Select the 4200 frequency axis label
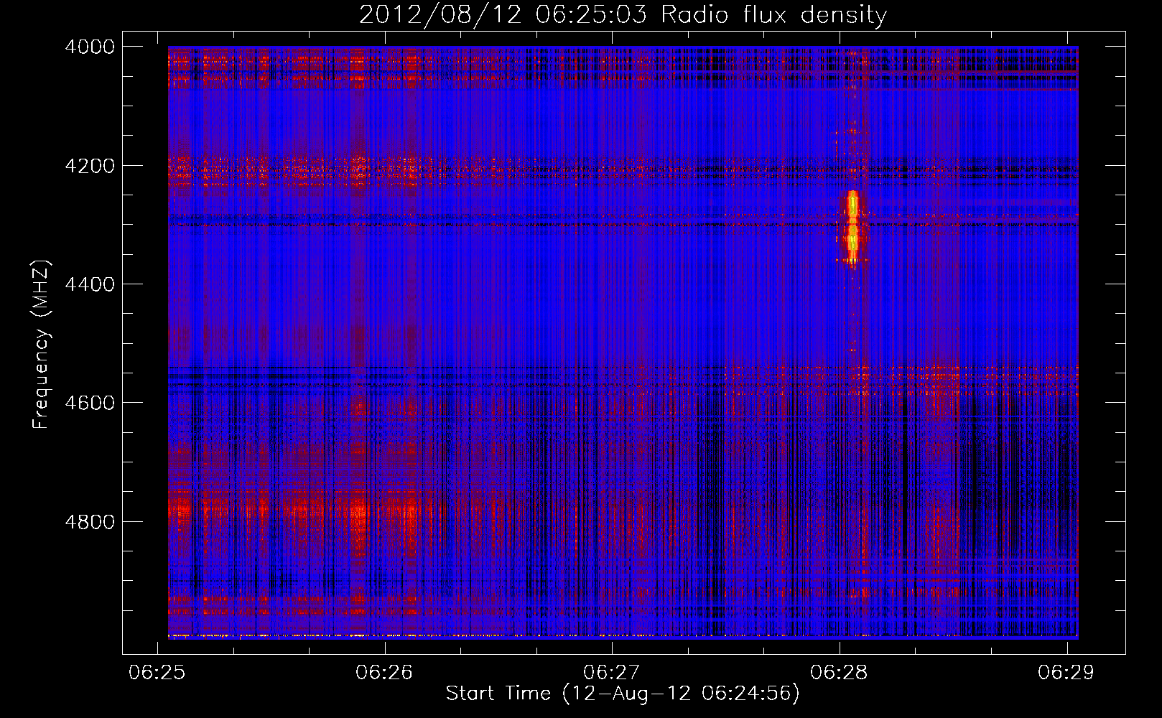Screen dimensions: 1162x718 [90, 166]
